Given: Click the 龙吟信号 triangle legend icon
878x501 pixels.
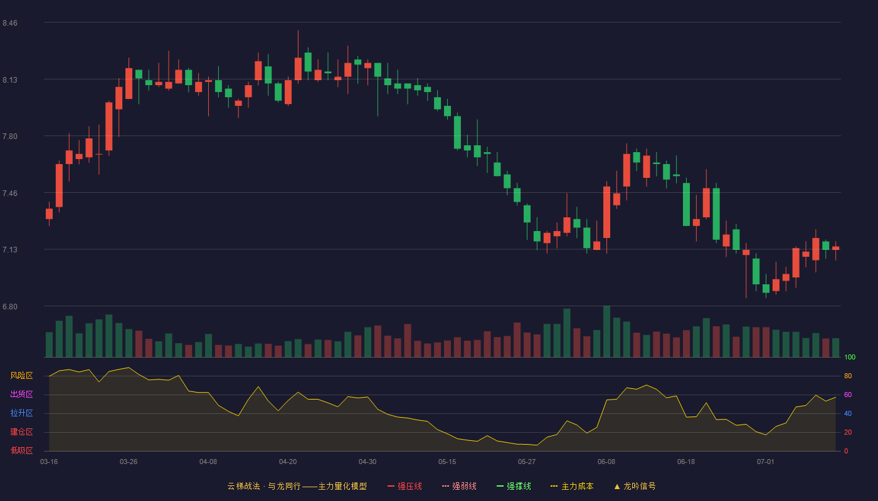Looking at the screenshot, I should (x=617, y=486).
